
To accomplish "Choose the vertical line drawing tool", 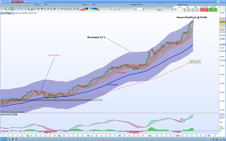I will point(25,9).
